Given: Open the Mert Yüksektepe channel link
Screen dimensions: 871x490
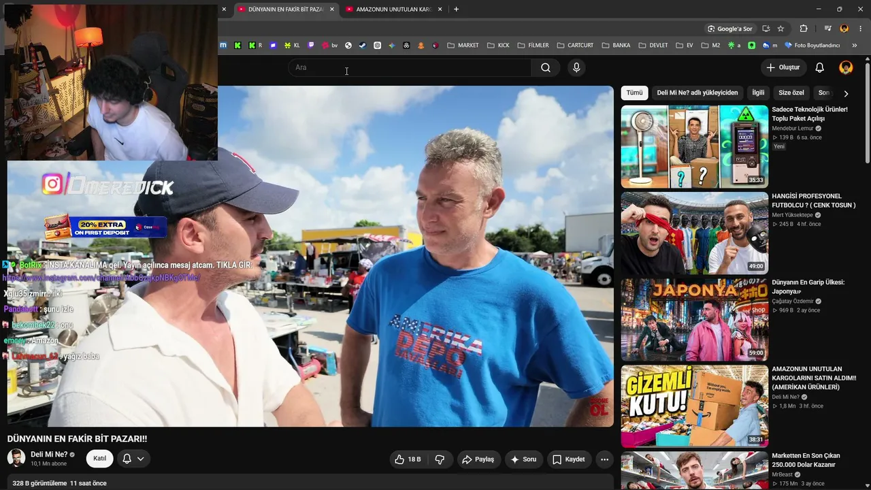Looking at the screenshot, I should click(792, 215).
